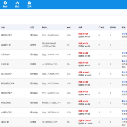This screenshot has width=127, height=127.
Task: Click the 余额 column header
Action: (80, 27)
